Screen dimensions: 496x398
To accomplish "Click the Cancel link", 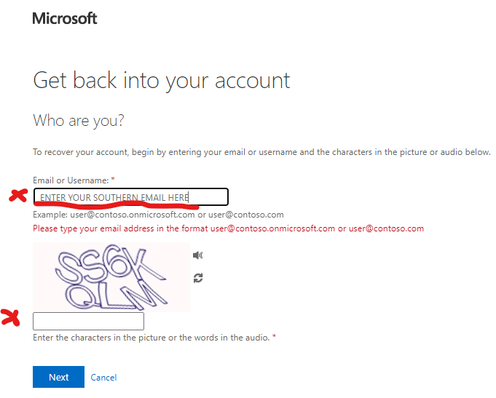I will (103, 378).
